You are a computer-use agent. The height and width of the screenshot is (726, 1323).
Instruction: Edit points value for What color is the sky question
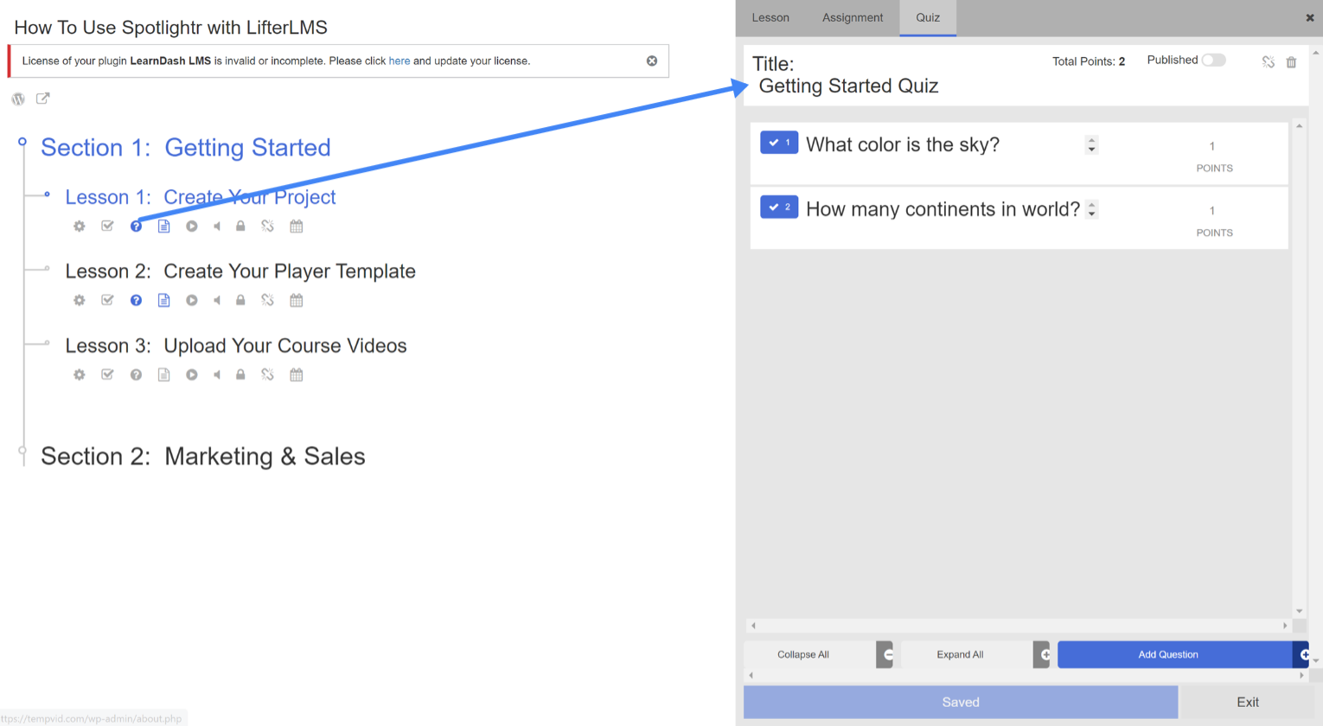1212,146
